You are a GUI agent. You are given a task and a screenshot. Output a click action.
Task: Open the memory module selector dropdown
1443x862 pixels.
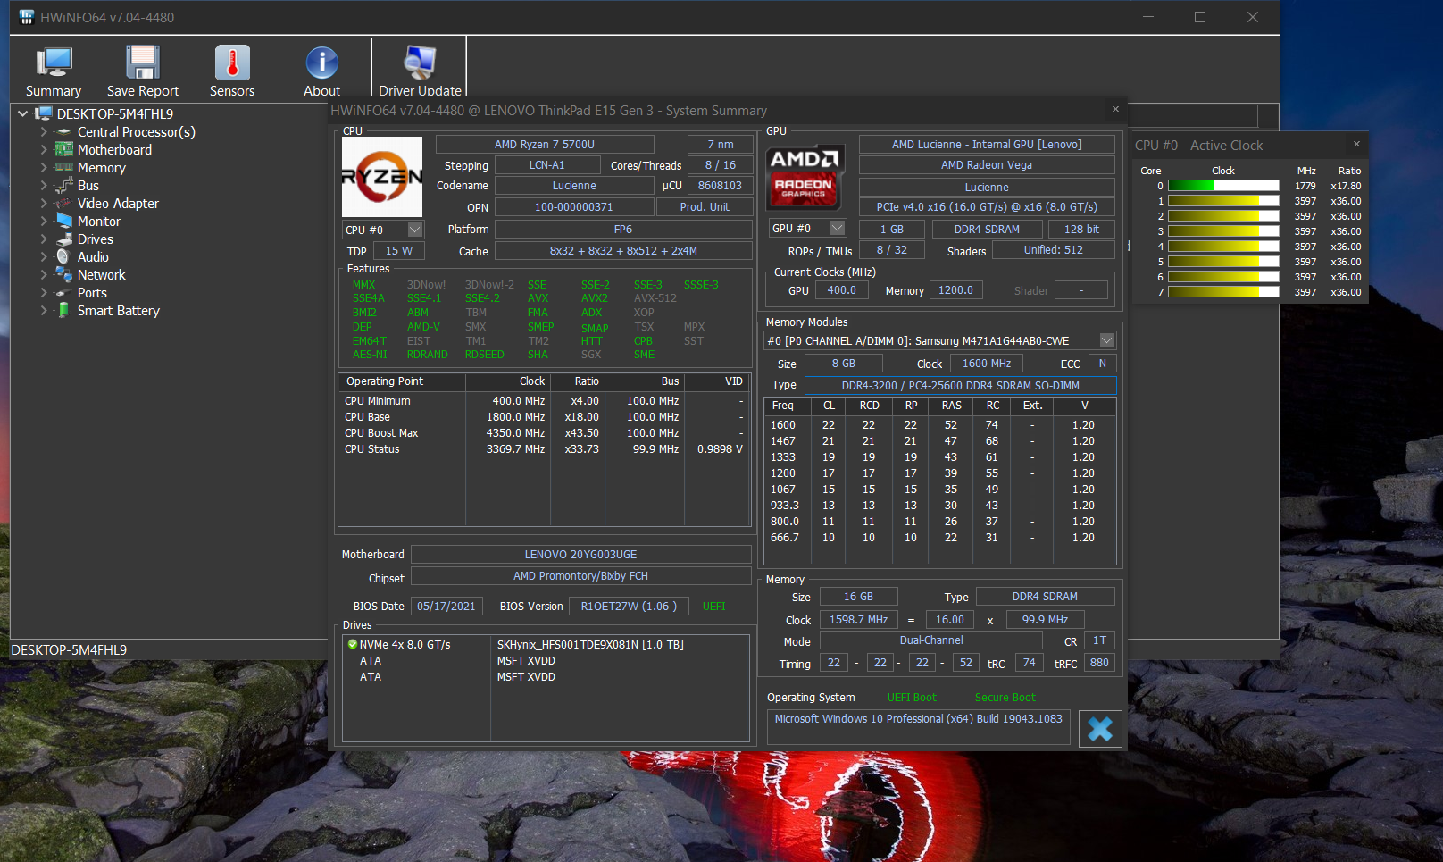tap(1107, 340)
